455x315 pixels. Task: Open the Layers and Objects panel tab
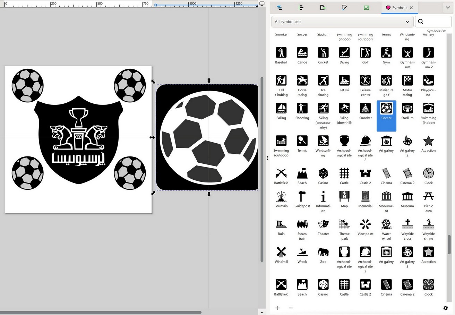click(x=280, y=8)
